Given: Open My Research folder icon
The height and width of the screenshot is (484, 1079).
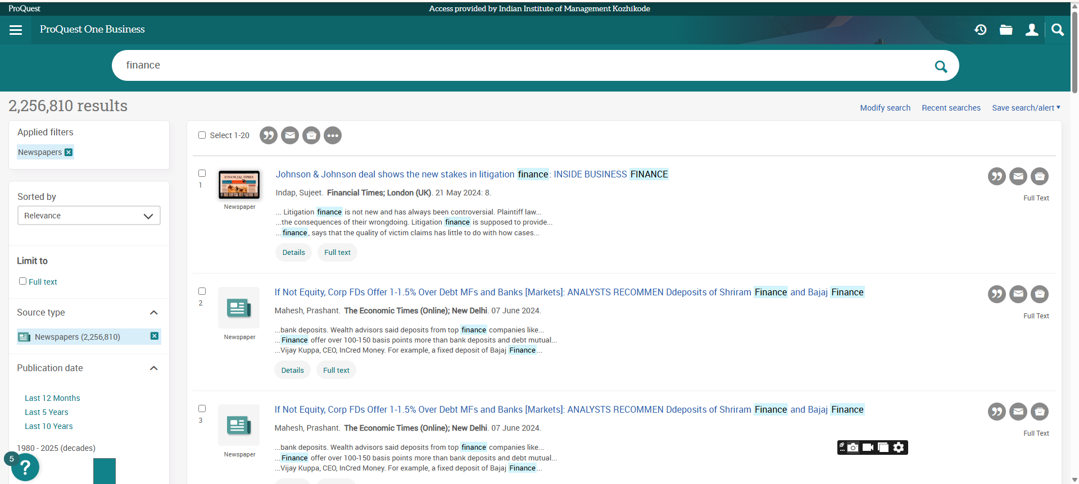Looking at the screenshot, I should 1006,30.
